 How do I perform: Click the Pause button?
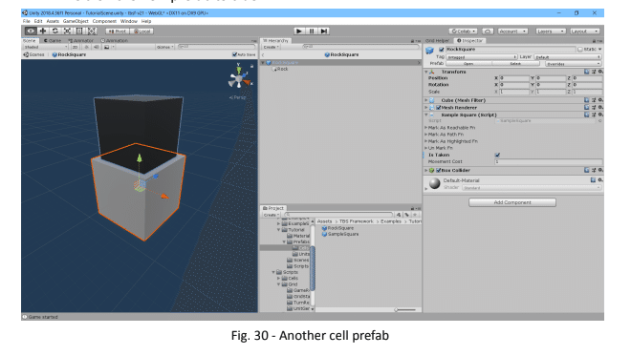coord(312,31)
